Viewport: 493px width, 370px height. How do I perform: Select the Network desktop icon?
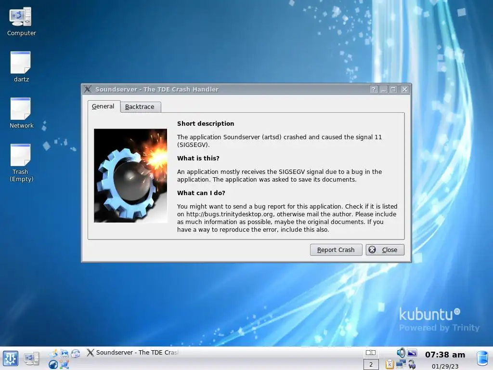tap(21, 113)
